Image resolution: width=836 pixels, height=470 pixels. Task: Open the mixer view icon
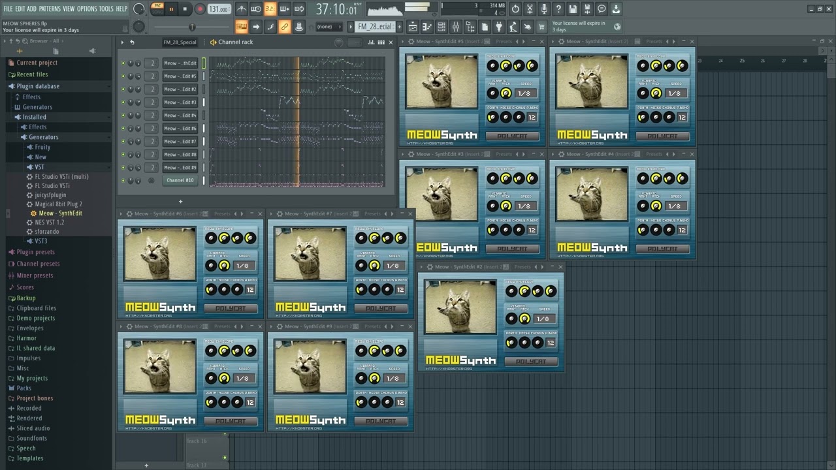coord(456,27)
